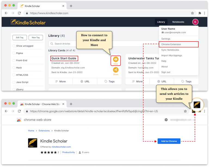Check the Figma tag checkbox
The width and height of the screenshot is (209, 167).
(x=14, y=53)
